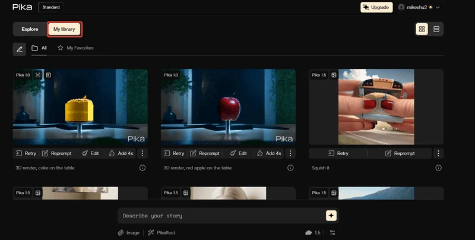Open the My Favorites tab
Screen dimensions: 475x240
tap(75, 48)
